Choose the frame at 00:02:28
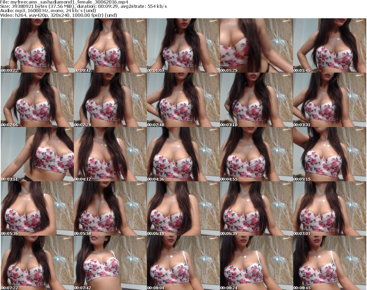The height and width of the screenshot is (290, 367). (110, 100)
